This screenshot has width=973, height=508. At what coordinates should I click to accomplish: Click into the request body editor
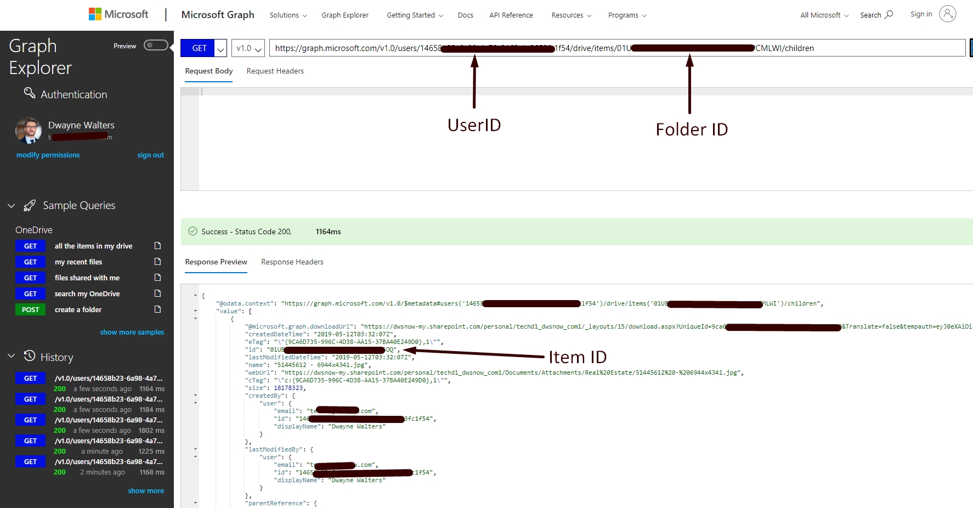point(586,139)
